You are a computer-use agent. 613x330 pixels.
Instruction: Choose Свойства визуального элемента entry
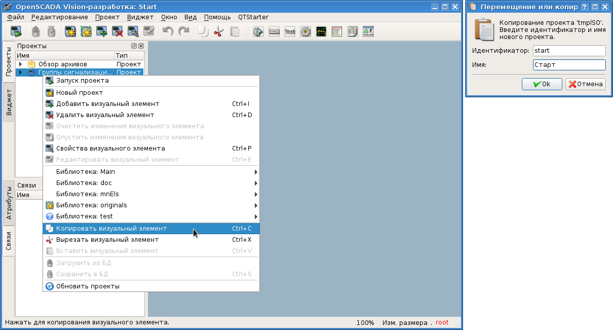pyautogui.click(x=151, y=148)
